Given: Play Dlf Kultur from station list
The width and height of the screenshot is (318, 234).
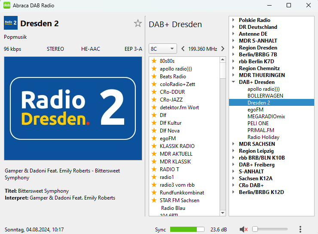Looking at the screenshot, I should click(171, 123).
